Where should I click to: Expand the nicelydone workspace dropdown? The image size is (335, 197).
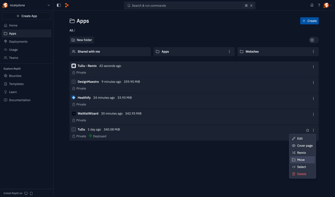click(49, 5)
